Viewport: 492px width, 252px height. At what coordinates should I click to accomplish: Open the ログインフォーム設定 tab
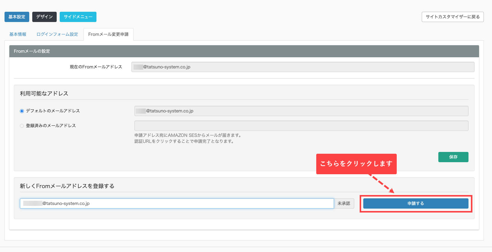(57, 34)
